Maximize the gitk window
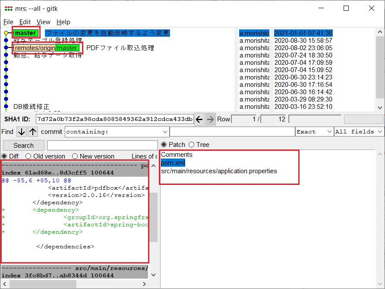The height and width of the screenshot is (289, 385). [x=346, y=8]
